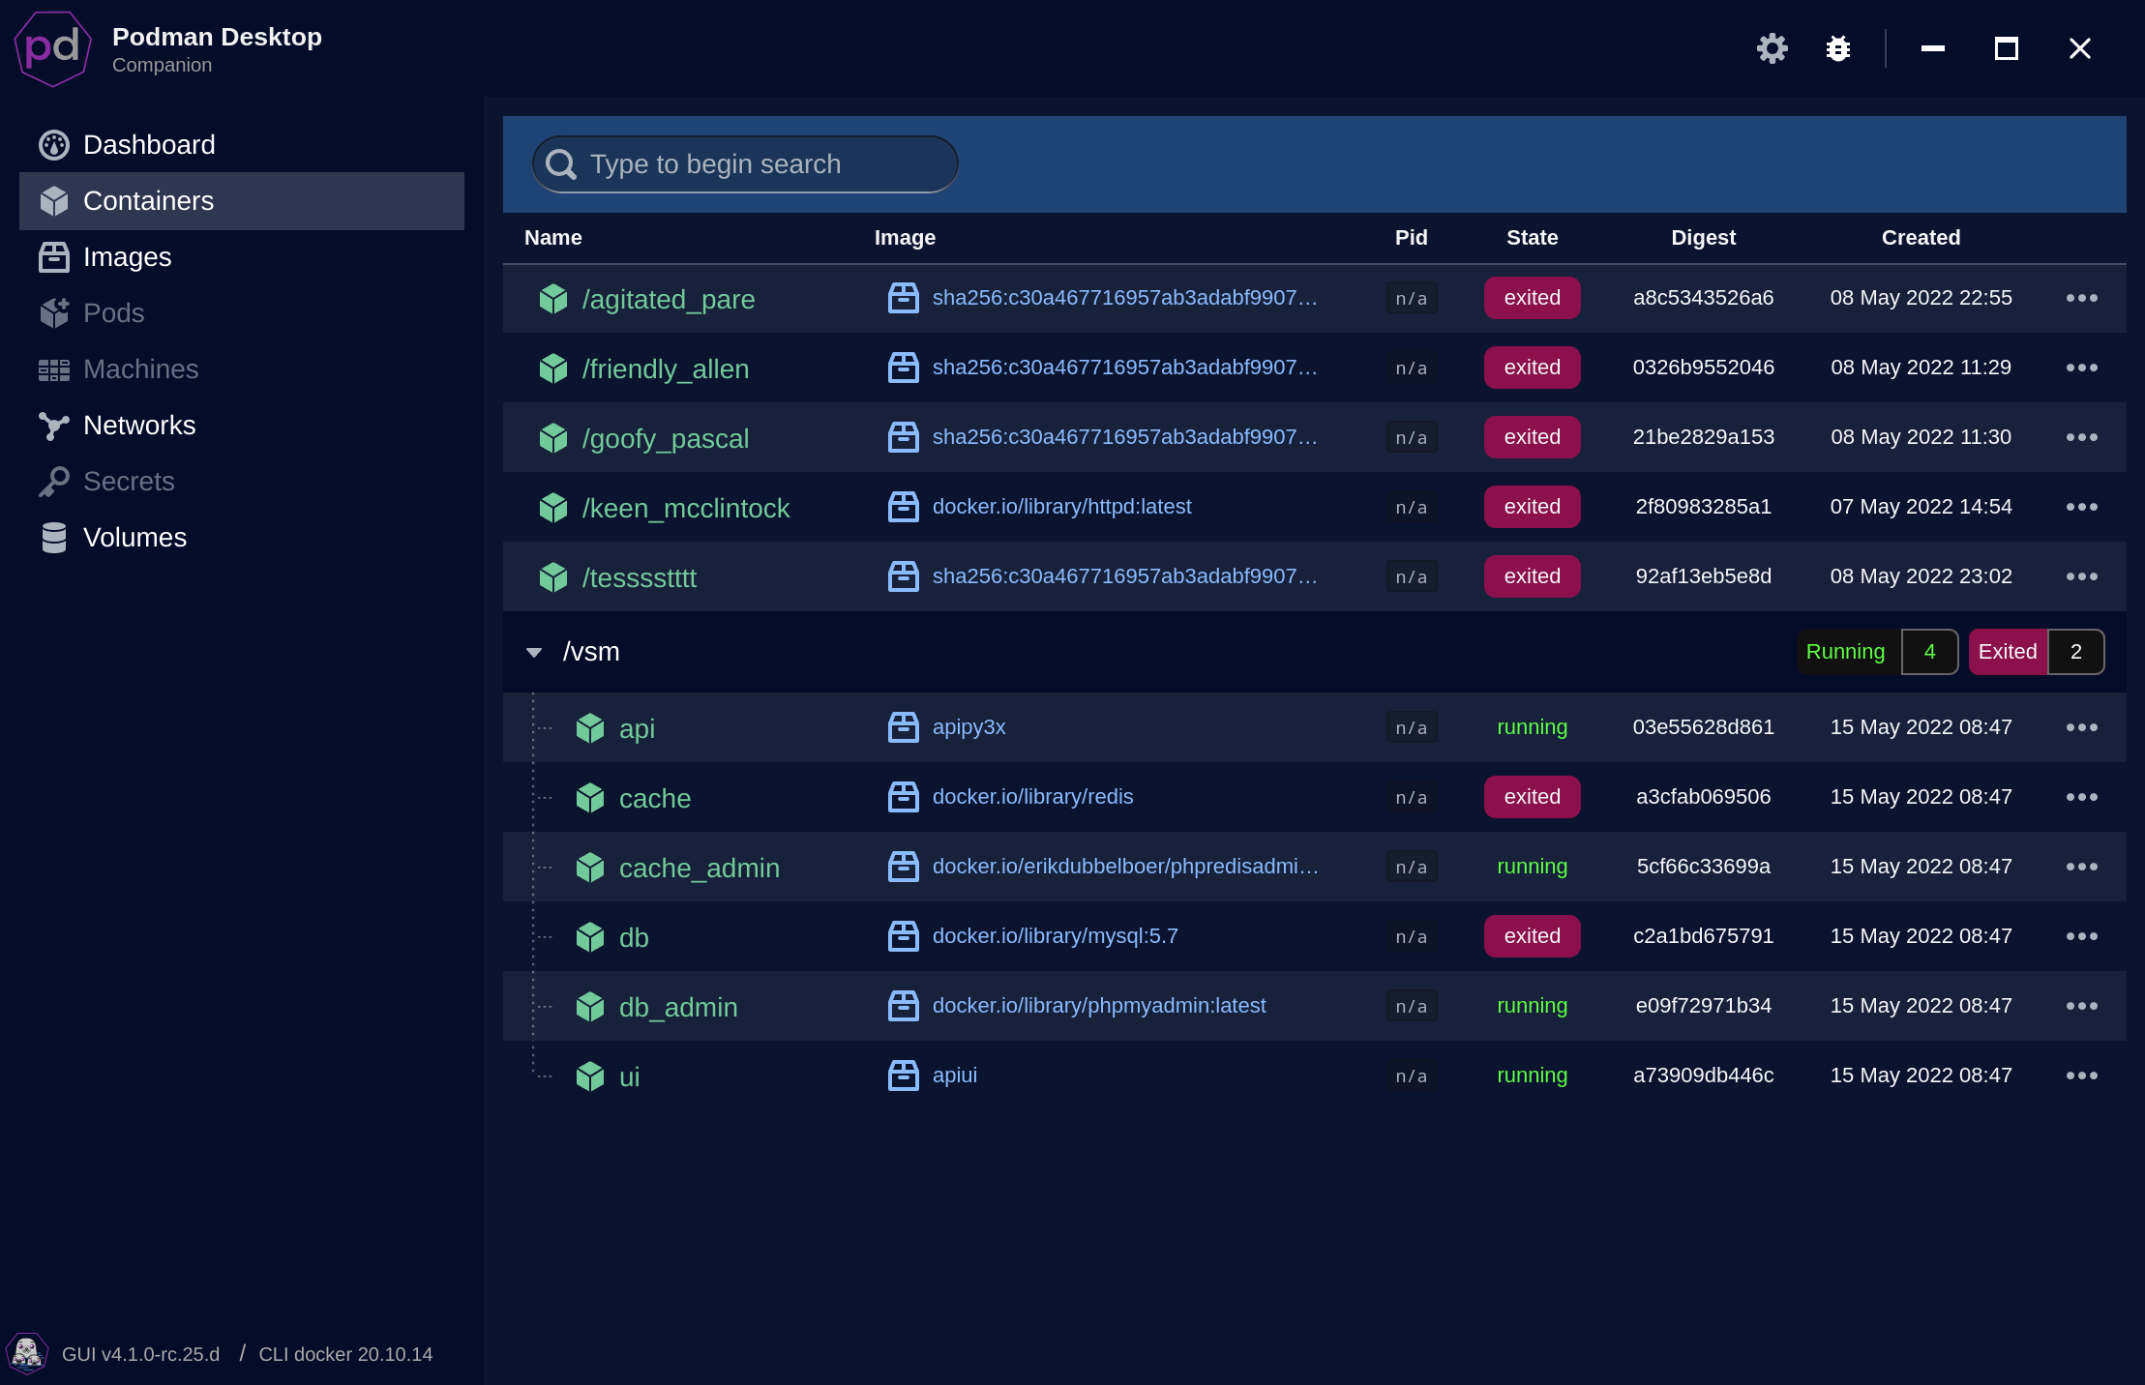The image size is (2145, 1385).
Task: Click the bug report icon
Action: click(x=1837, y=48)
